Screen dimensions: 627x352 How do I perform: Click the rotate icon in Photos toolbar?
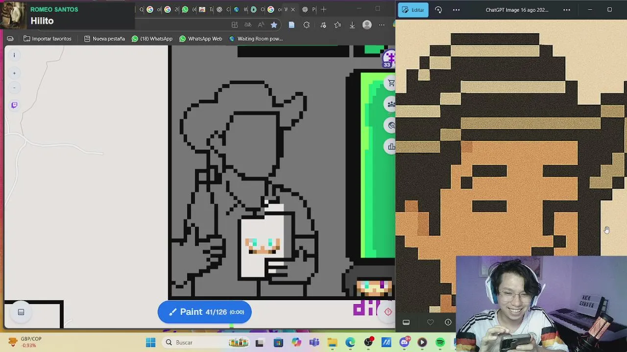[438, 10]
